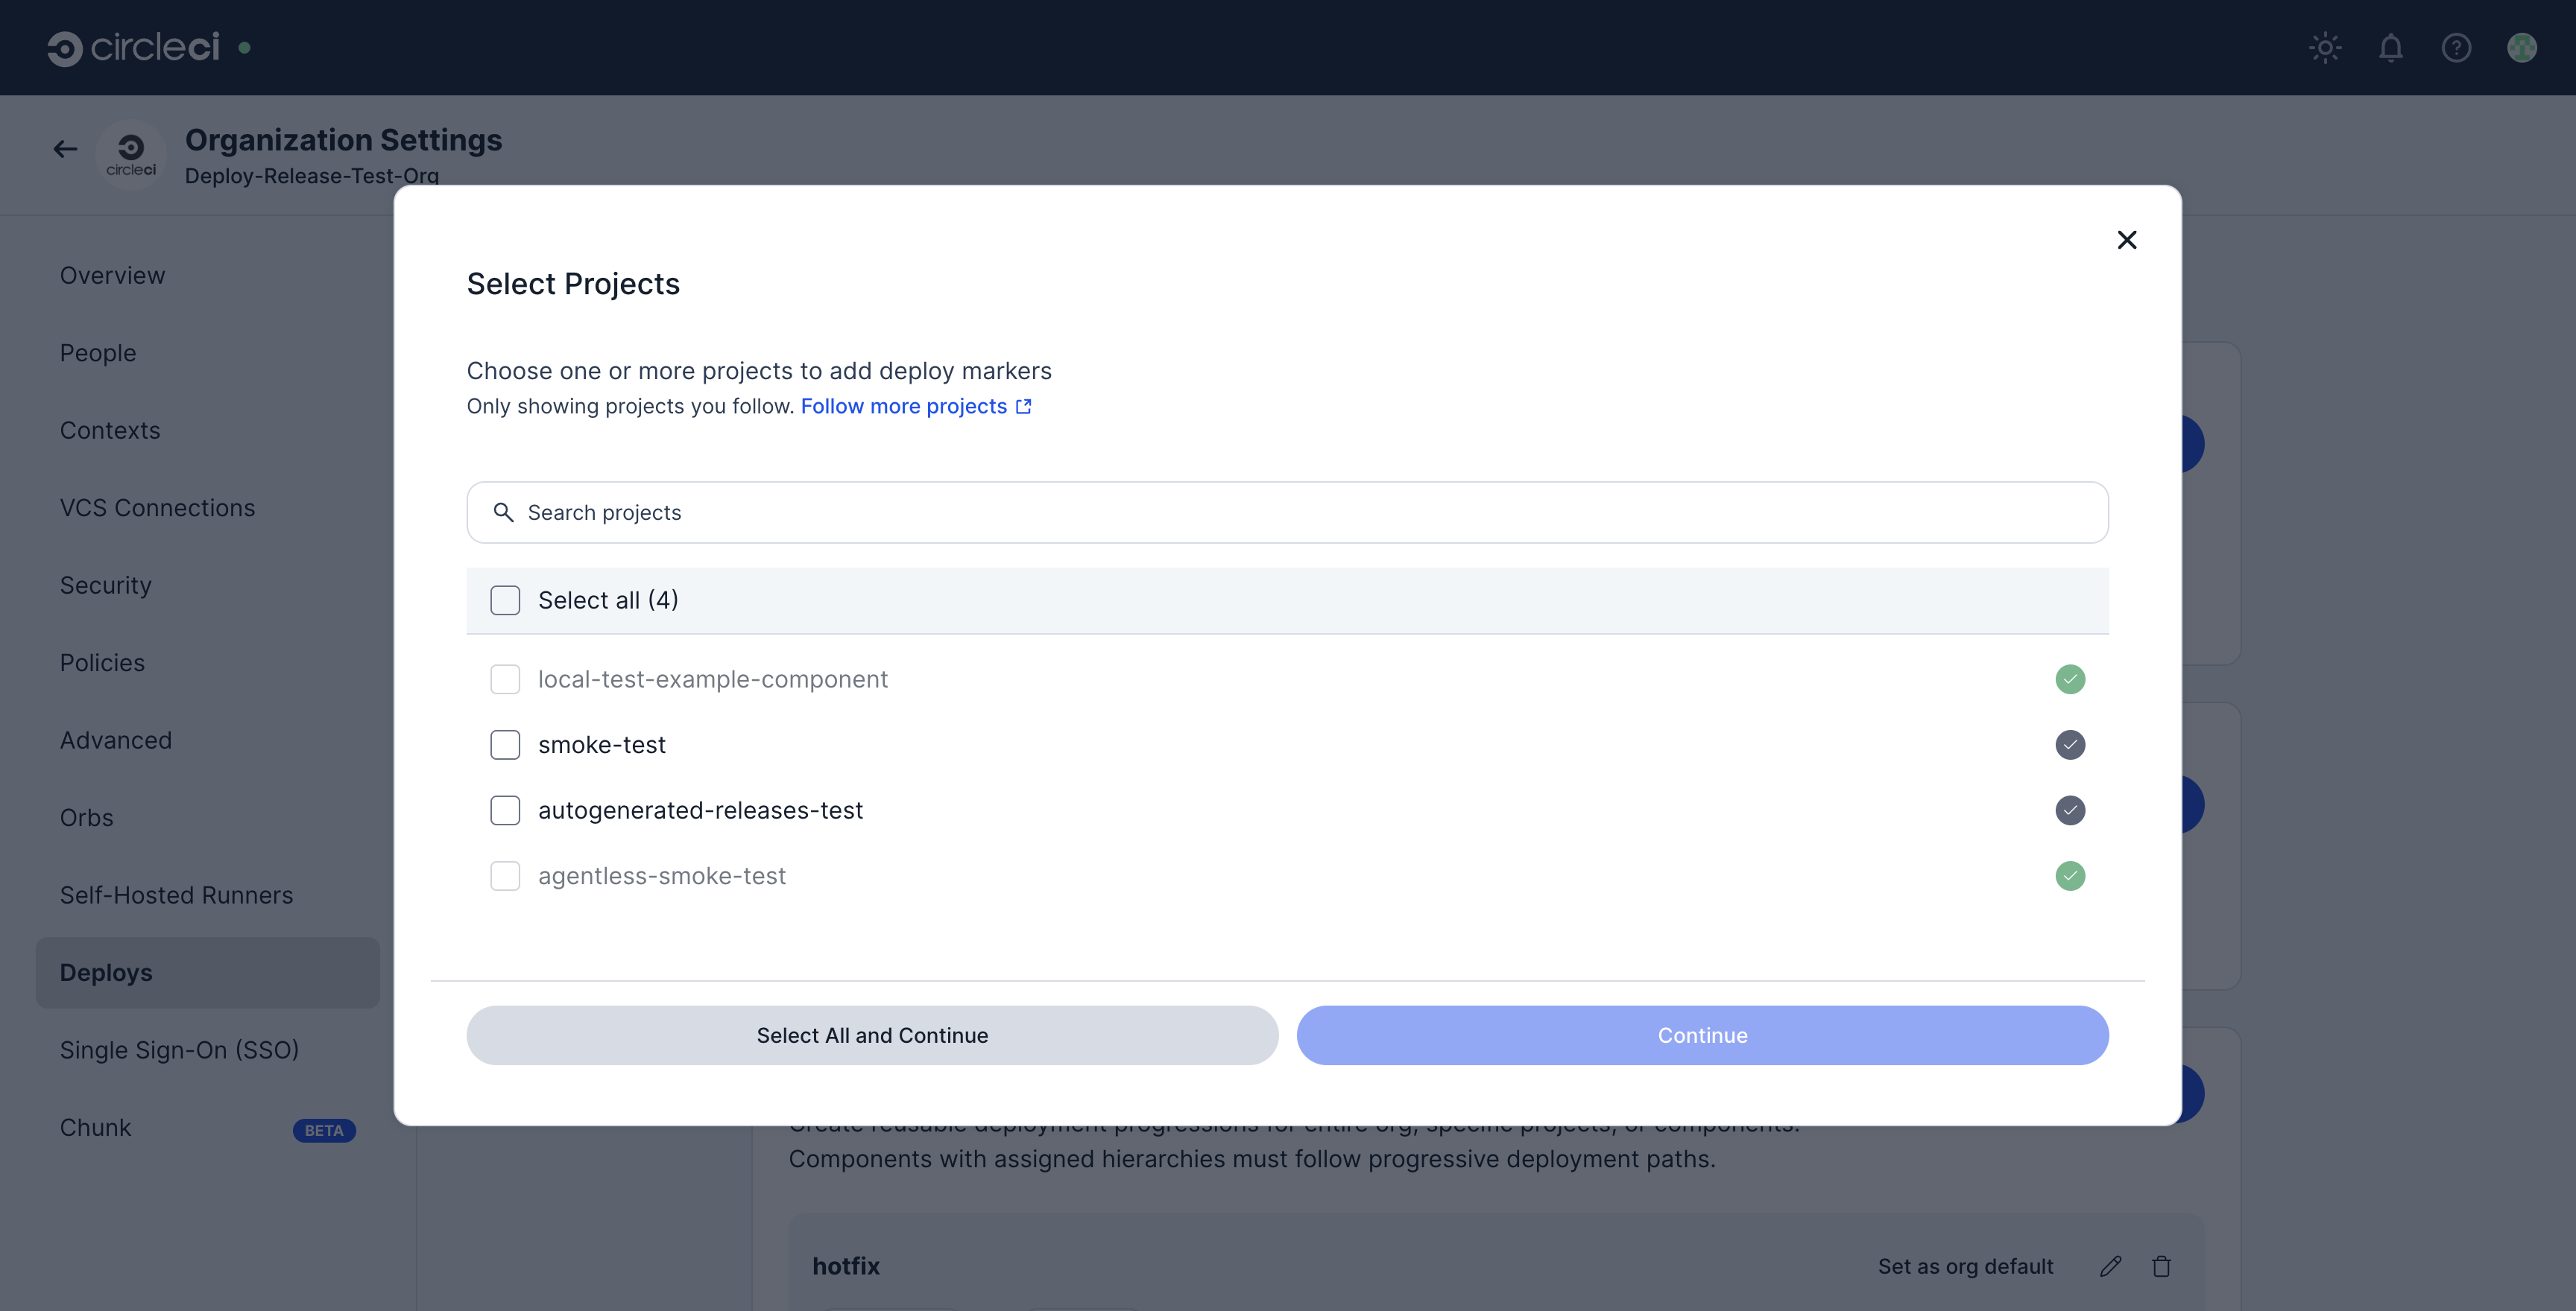2576x1311 pixels.
Task: Open the Security settings page
Action: point(105,585)
